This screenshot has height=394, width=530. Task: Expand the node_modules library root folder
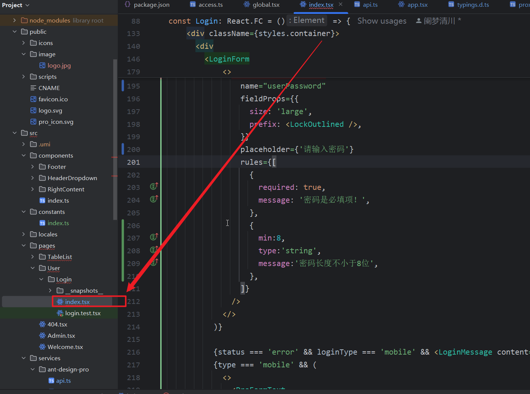click(x=15, y=20)
